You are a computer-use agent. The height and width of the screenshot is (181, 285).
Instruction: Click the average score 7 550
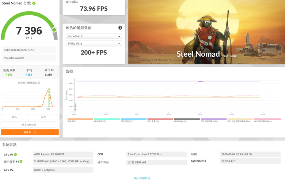click(28, 75)
